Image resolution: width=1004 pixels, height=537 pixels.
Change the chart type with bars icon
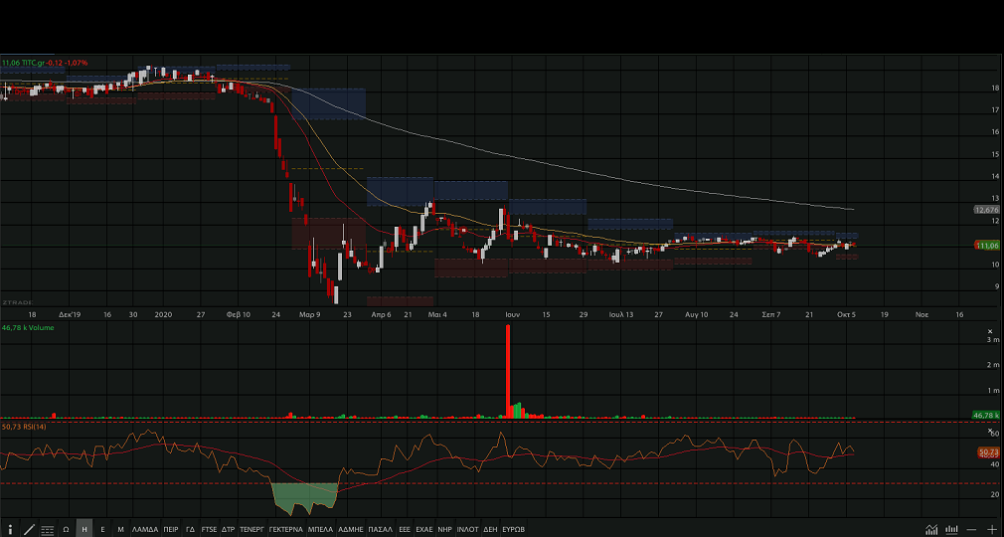tap(951, 529)
